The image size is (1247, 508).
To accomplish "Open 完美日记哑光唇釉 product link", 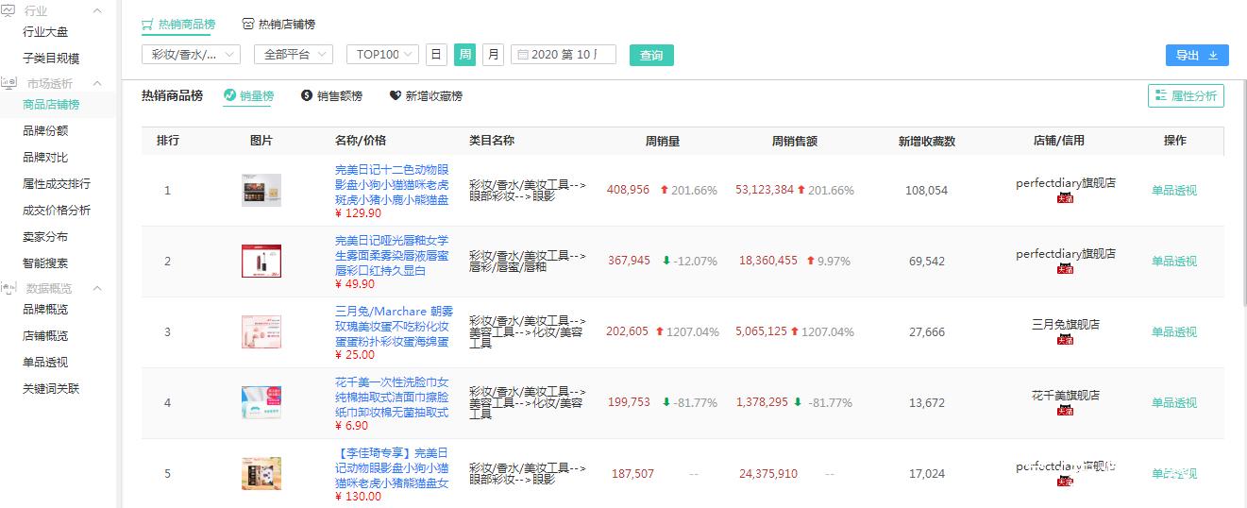I will [x=392, y=255].
